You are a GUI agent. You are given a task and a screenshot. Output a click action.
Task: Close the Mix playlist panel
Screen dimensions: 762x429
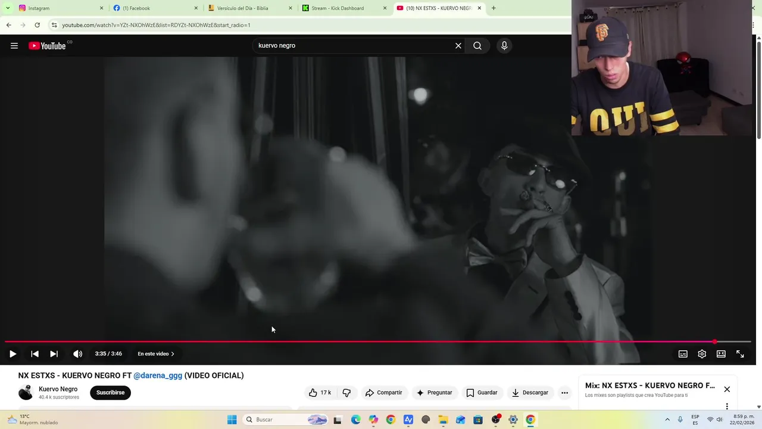tap(727, 389)
